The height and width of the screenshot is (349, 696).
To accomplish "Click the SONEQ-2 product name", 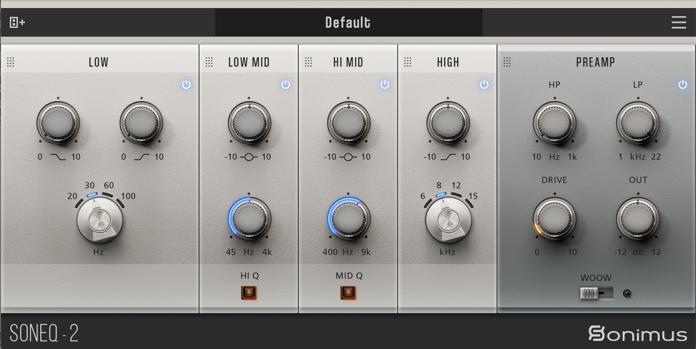I will pyautogui.click(x=44, y=333).
